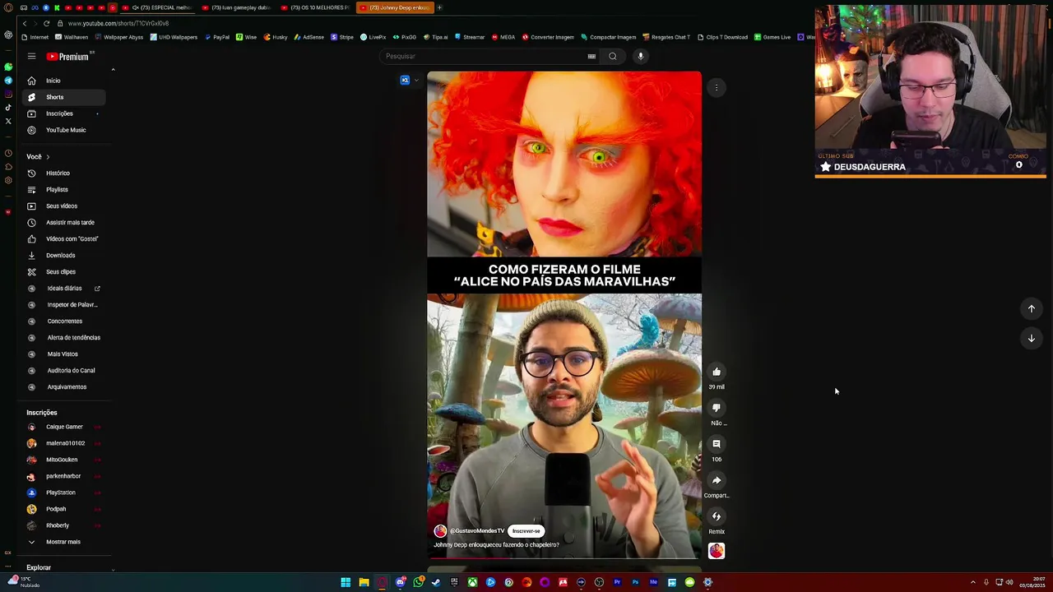This screenshot has height=592, width=1053.
Task: Open Arquivamentos in sidebar
Action: pyautogui.click(x=64, y=387)
